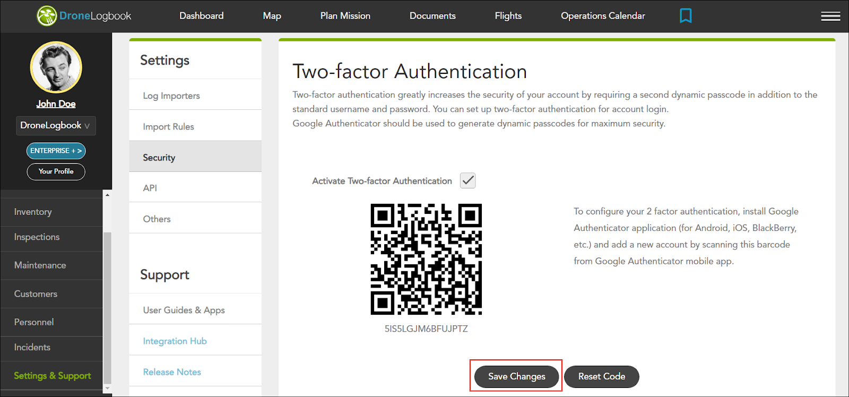Image resolution: width=849 pixels, height=397 pixels.
Task: Open Customers in the sidebar
Action: pos(51,294)
